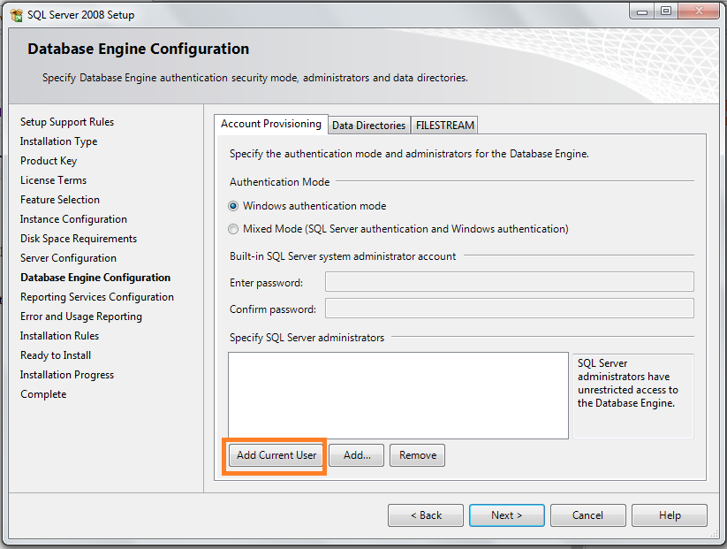727x549 pixels.
Task: Select the Server Configuration step
Action: click(x=68, y=258)
